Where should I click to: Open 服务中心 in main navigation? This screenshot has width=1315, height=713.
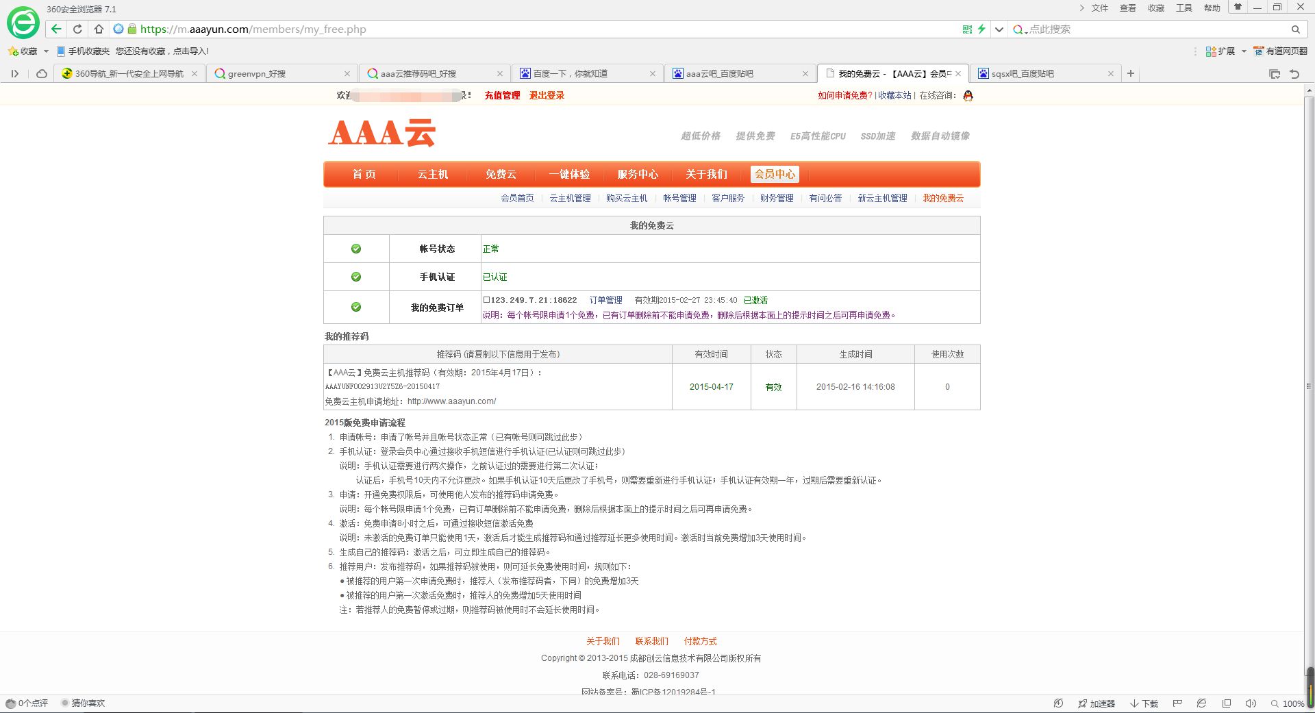pyautogui.click(x=638, y=174)
